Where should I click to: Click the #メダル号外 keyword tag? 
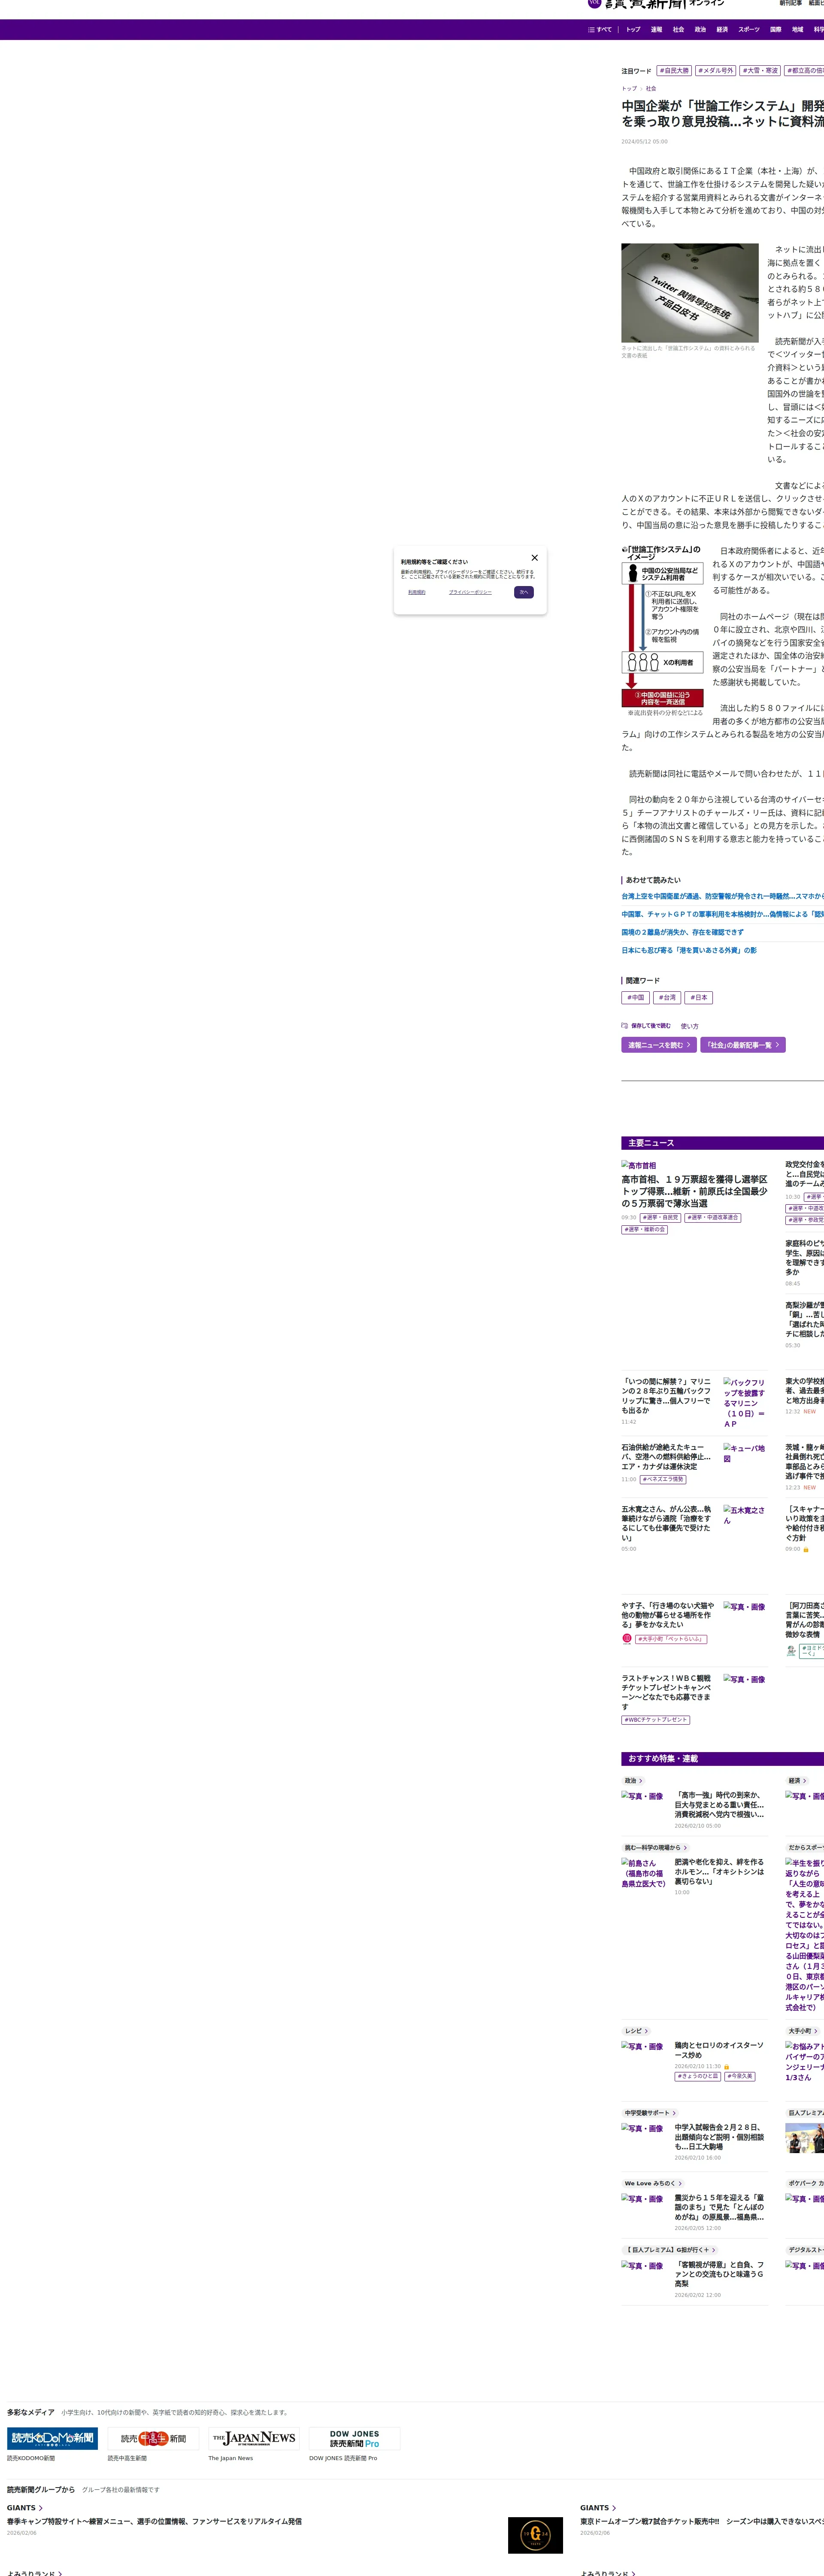pos(715,71)
